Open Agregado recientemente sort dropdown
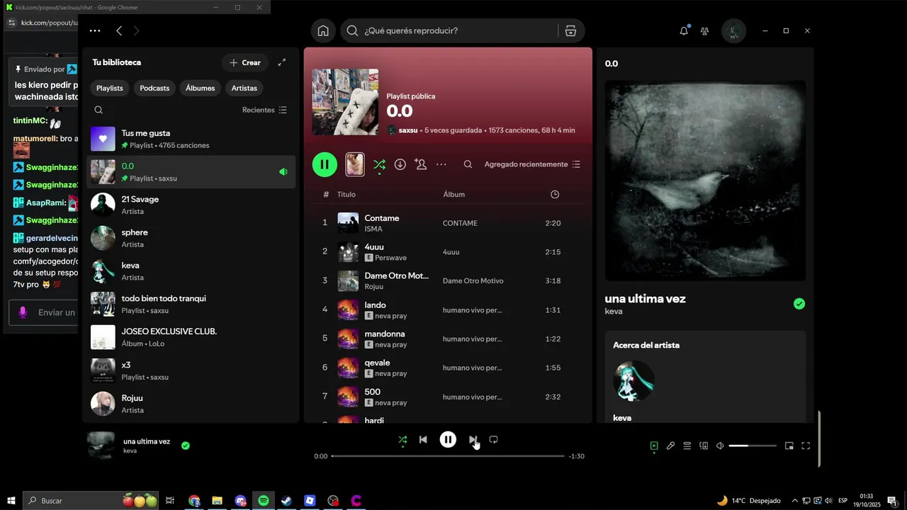Image resolution: width=907 pixels, height=510 pixels. pyautogui.click(x=532, y=164)
